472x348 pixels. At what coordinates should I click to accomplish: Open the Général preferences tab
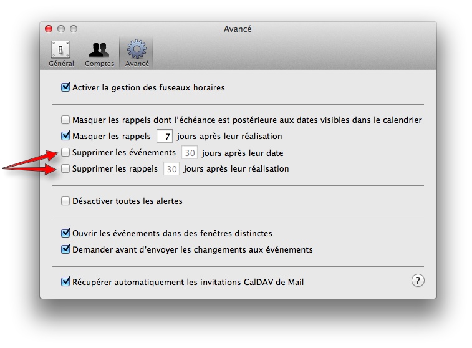pyautogui.click(x=61, y=54)
